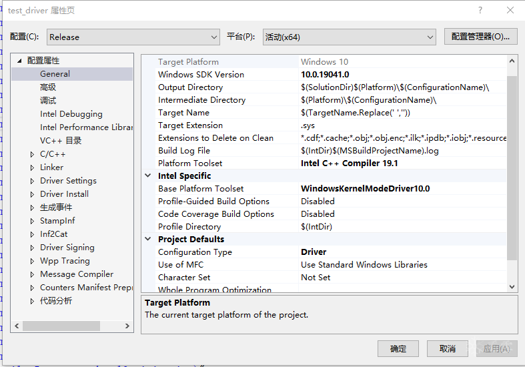Click the 配置管理器 button
Viewport: 525px width, 367px height.
480,37
